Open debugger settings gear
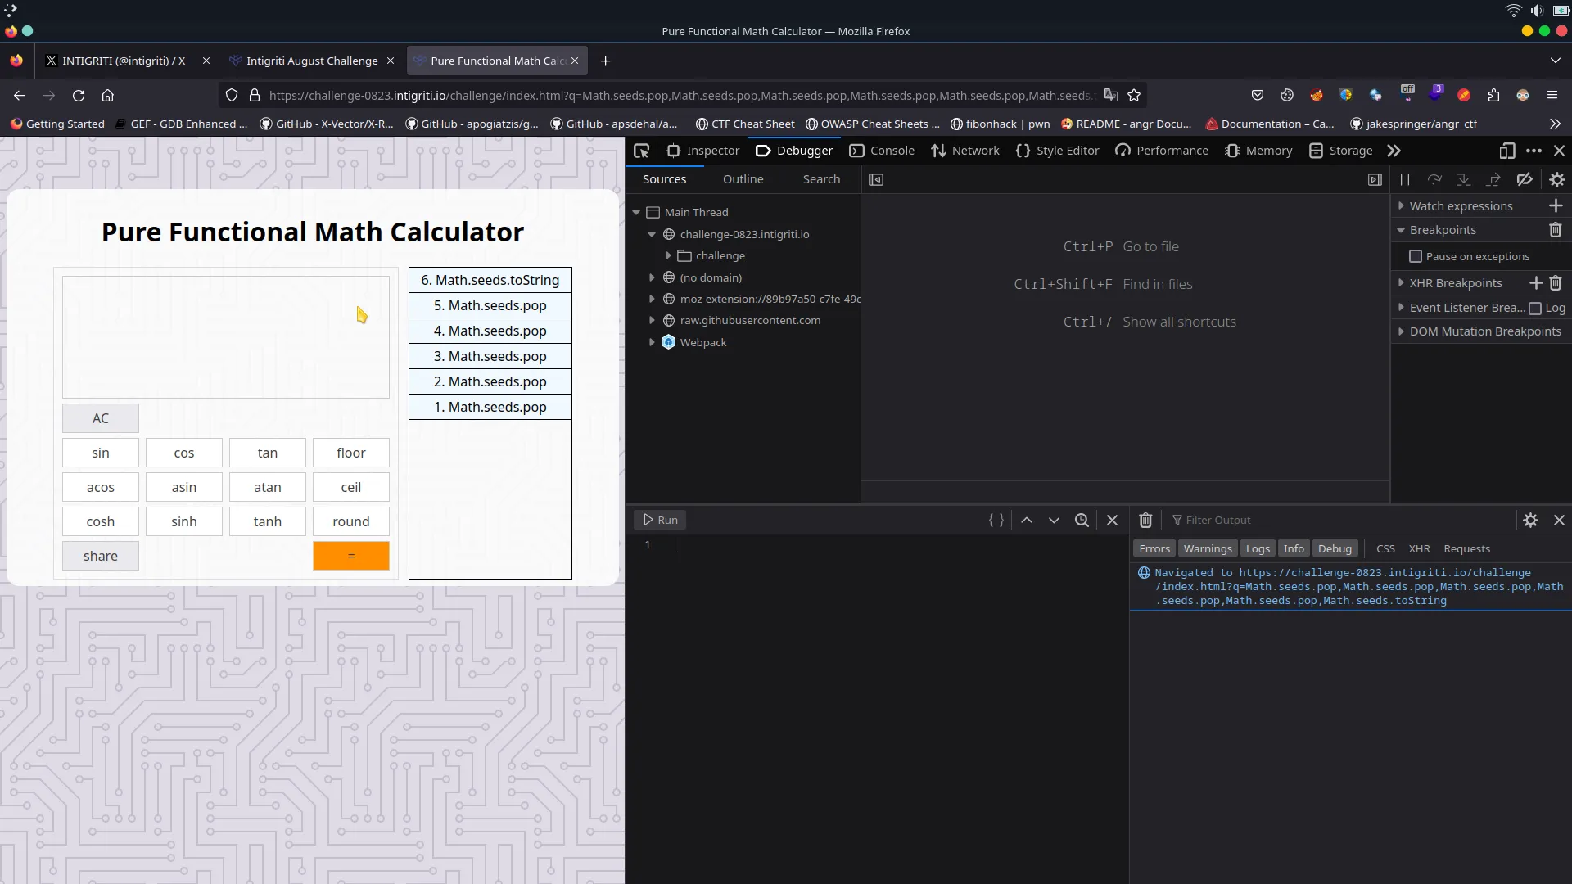This screenshot has height=884, width=1572. pos(1557,179)
